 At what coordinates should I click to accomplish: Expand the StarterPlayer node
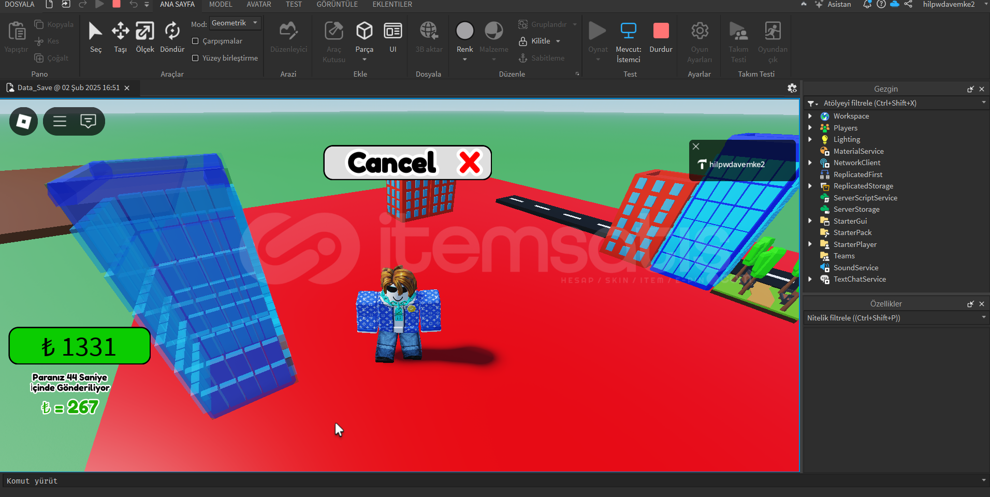click(810, 244)
